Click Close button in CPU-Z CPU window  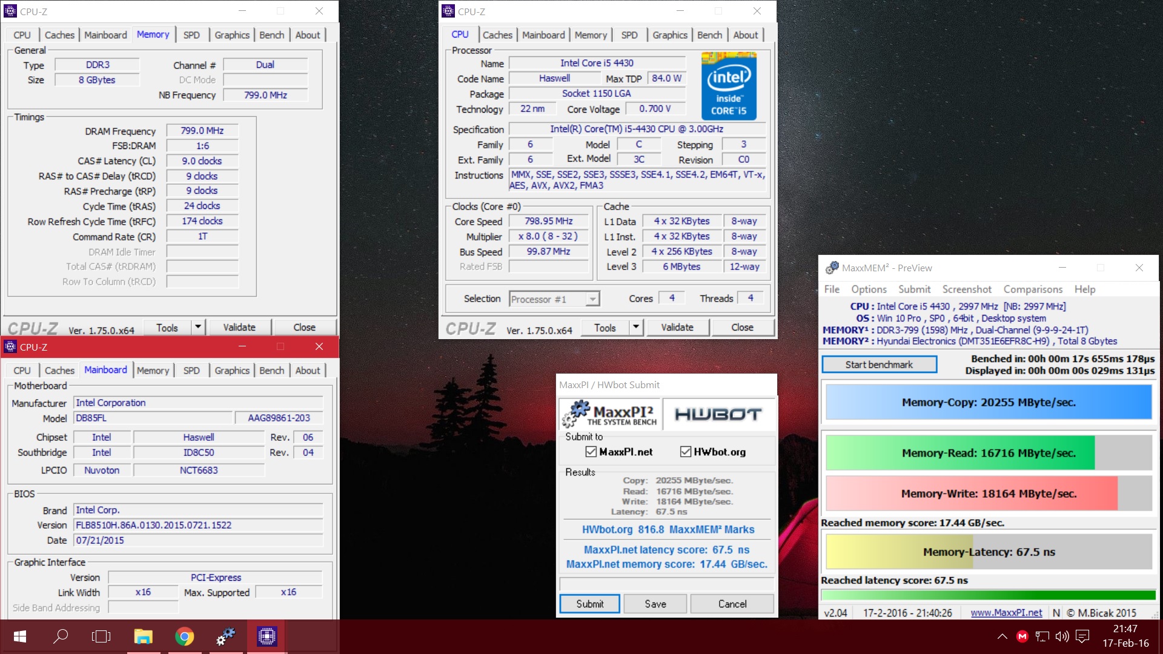tap(742, 327)
